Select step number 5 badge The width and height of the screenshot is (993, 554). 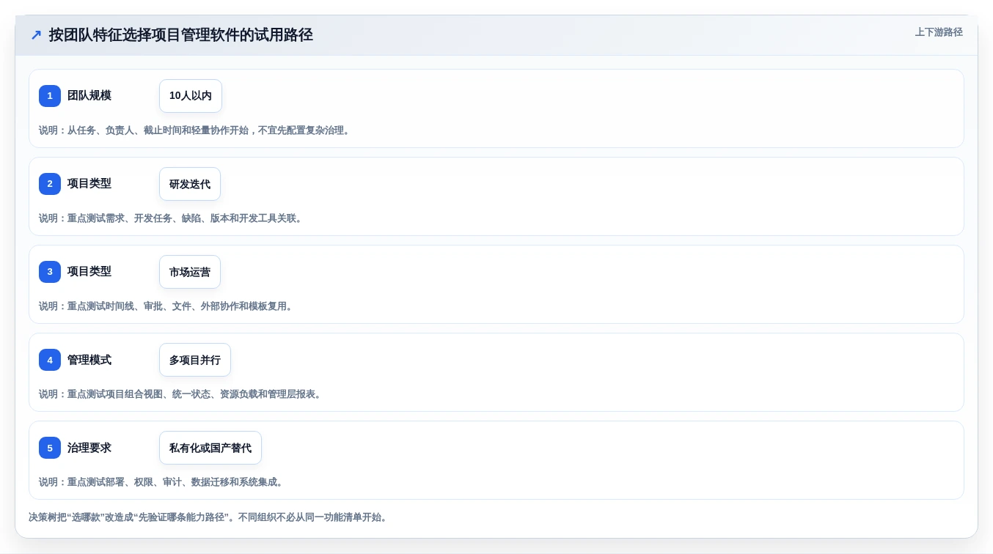coord(50,448)
